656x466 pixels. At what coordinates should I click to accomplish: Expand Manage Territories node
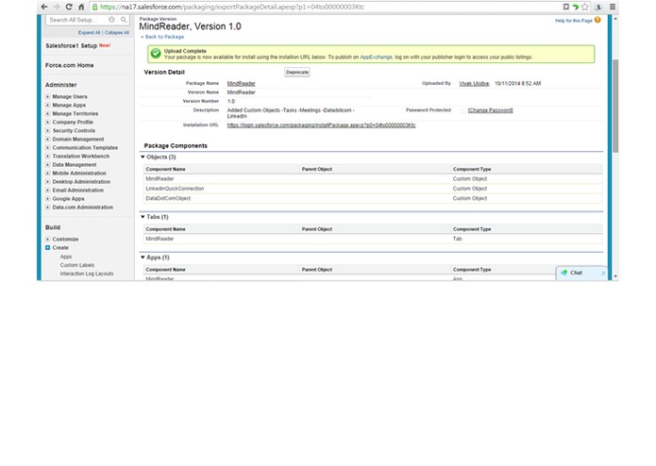pos(48,114)
